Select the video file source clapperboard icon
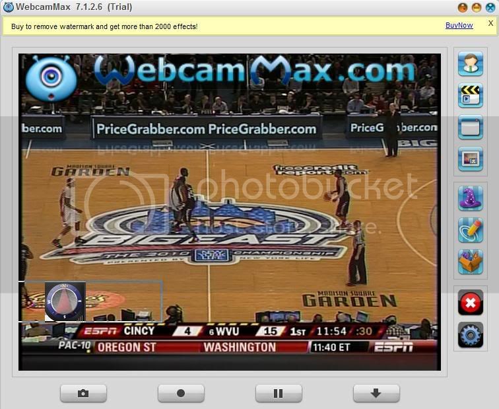Viewport: 499px width, 409px height. 471,95
